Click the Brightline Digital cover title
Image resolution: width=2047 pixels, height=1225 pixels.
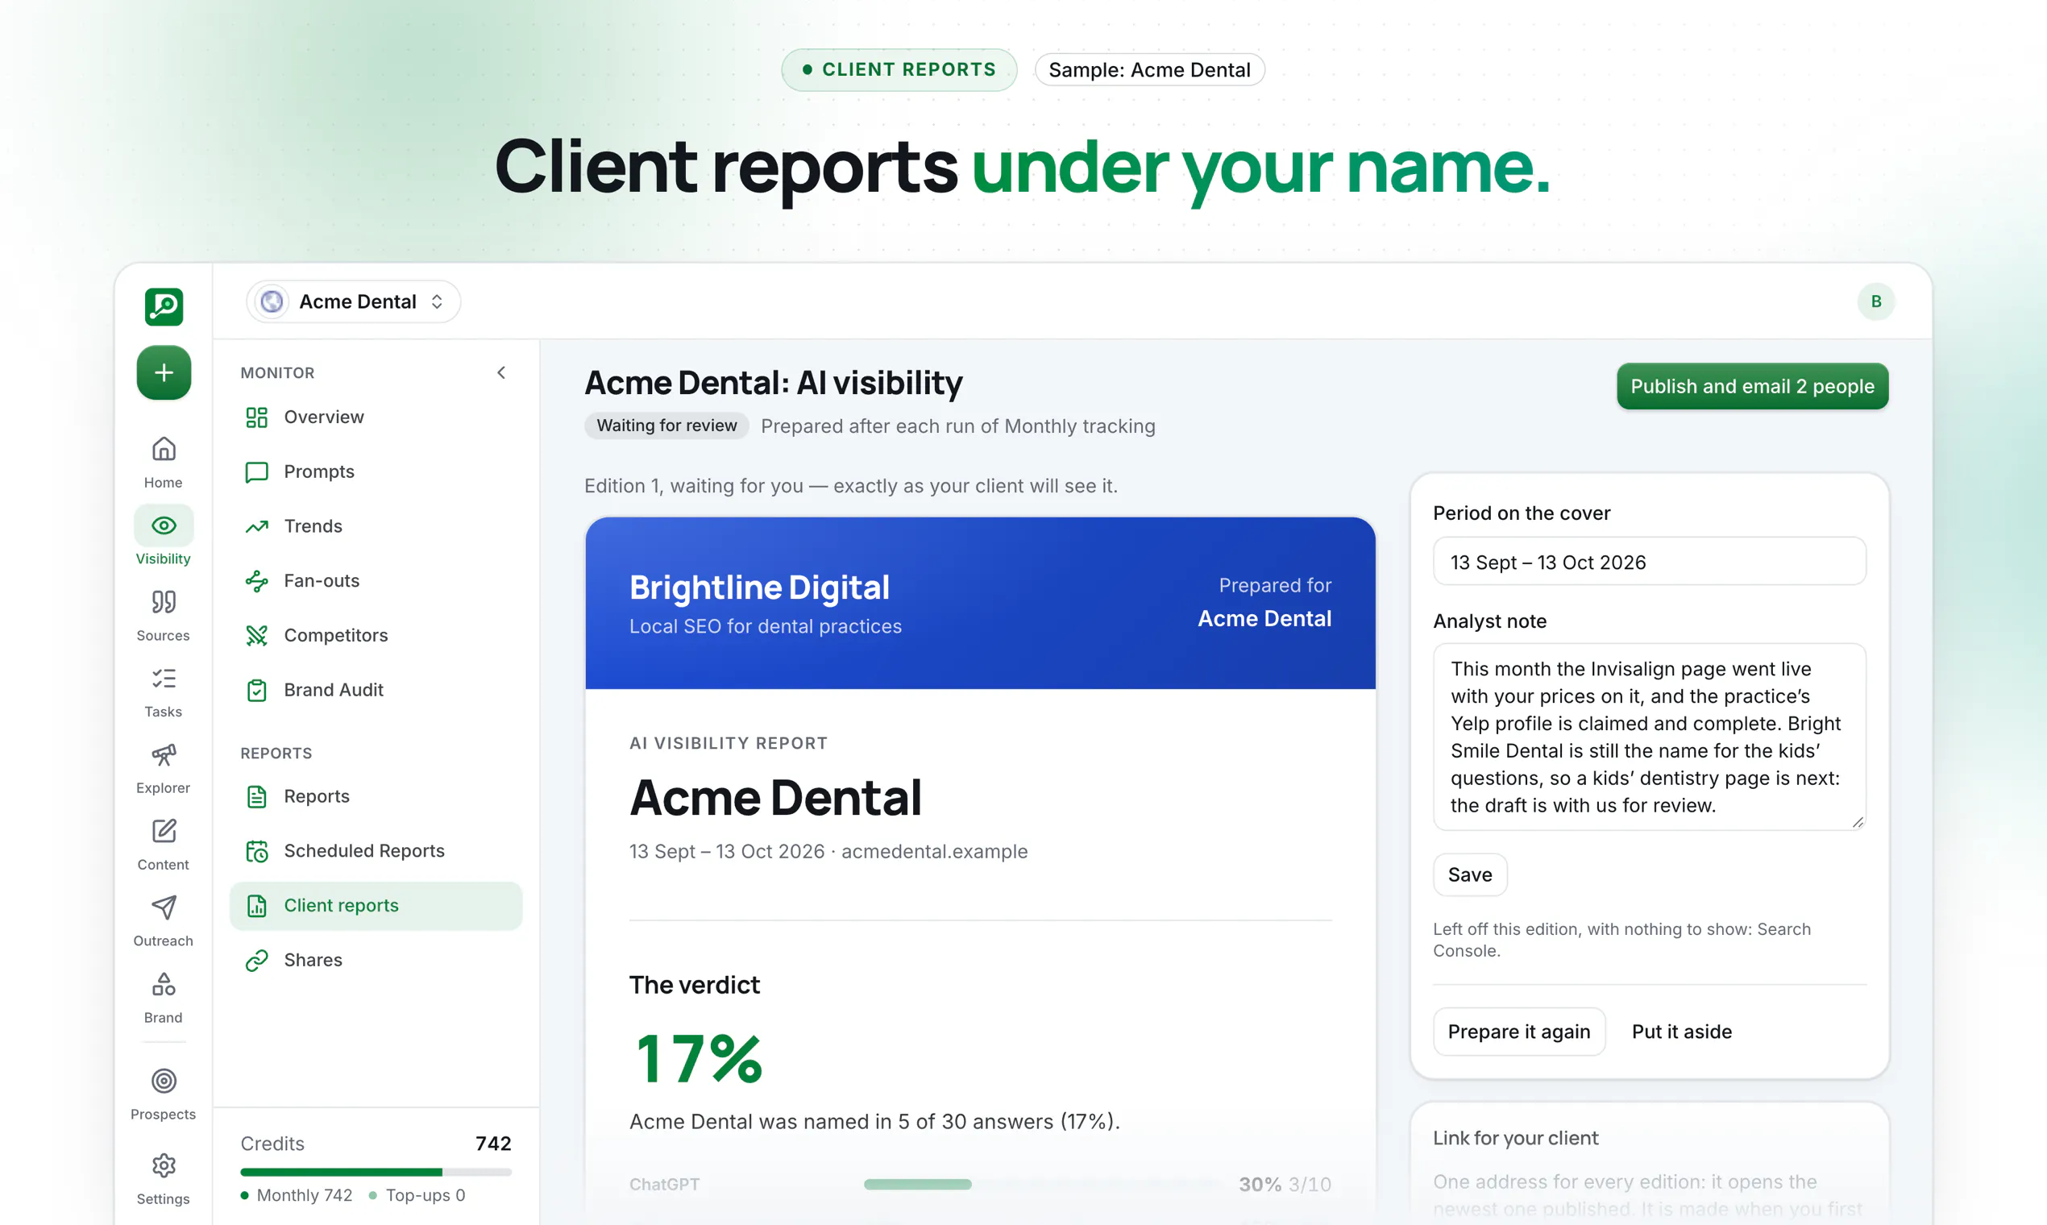click(x=758, y=587)
